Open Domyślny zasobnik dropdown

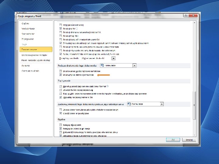coord(113,58)
